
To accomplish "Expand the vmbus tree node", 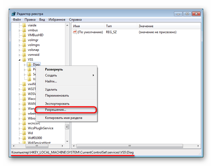I will (19, 30).
